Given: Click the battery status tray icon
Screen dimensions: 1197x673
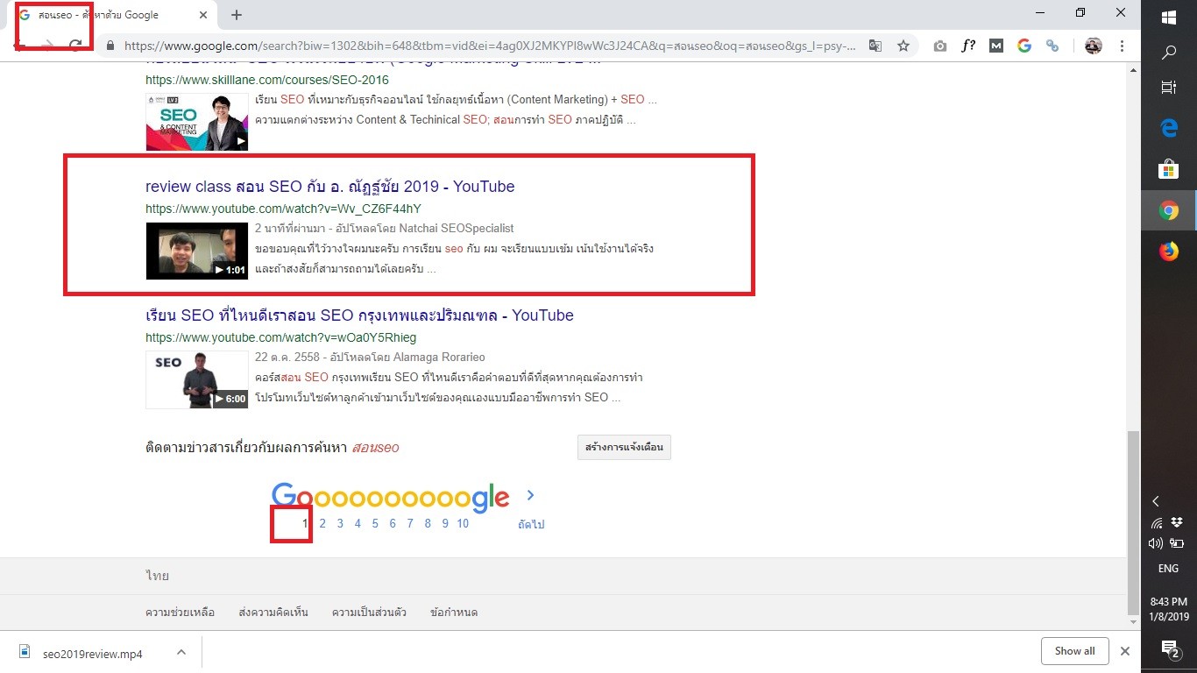Looking at the screenshot, I should point(1178,544).
